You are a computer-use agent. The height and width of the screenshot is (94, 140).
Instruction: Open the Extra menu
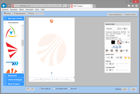pyautogui.click(x=37, y=10)
